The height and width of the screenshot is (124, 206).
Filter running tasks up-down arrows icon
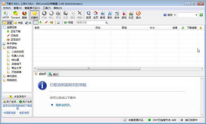[51, 22]
